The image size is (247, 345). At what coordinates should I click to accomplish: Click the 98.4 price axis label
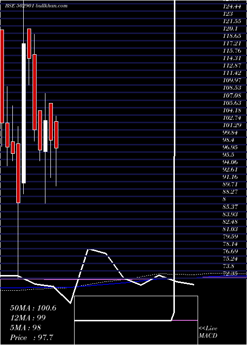click(x=228, y=140)
